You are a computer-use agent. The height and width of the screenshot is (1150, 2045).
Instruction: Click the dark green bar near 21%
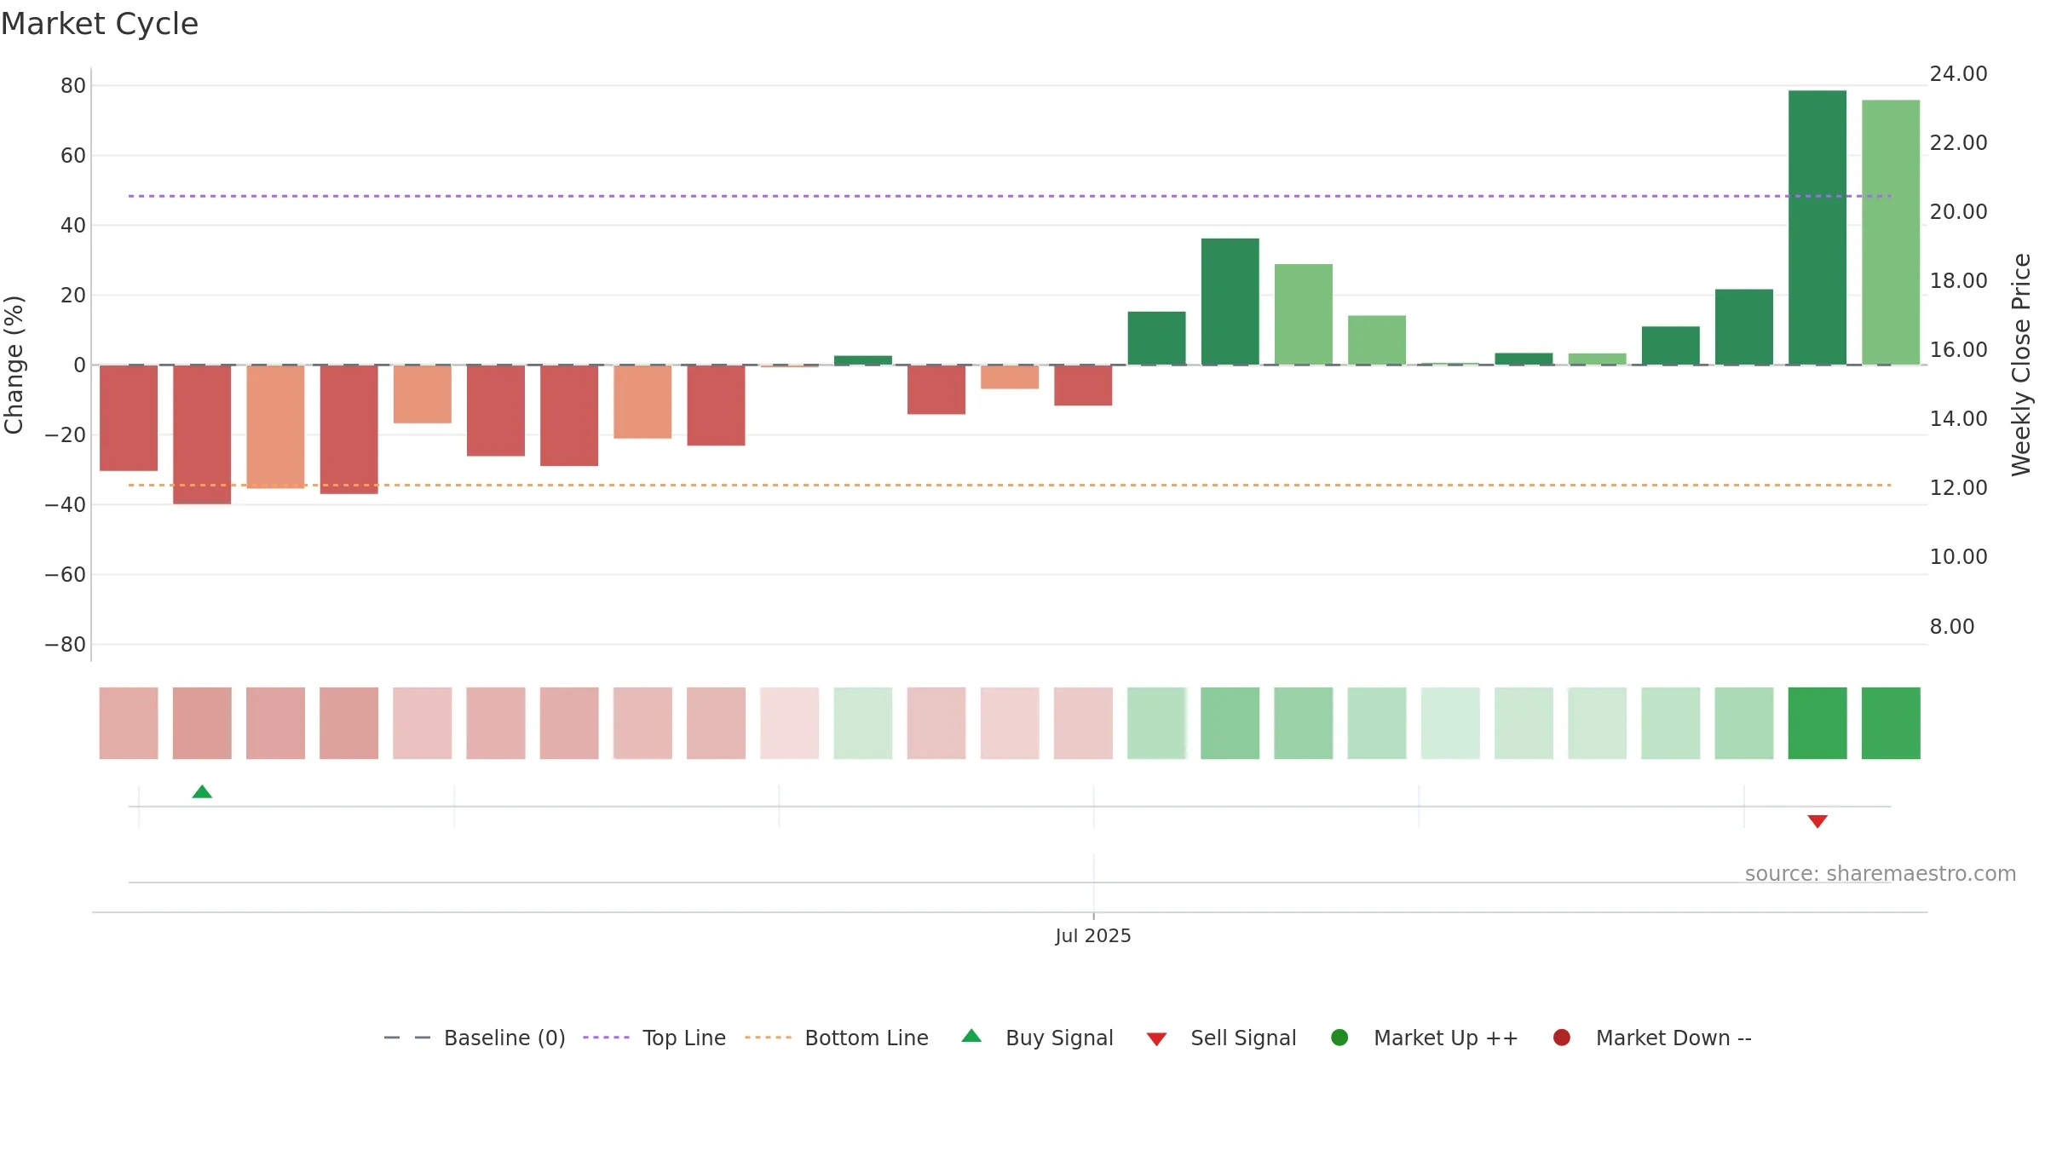1744,327
